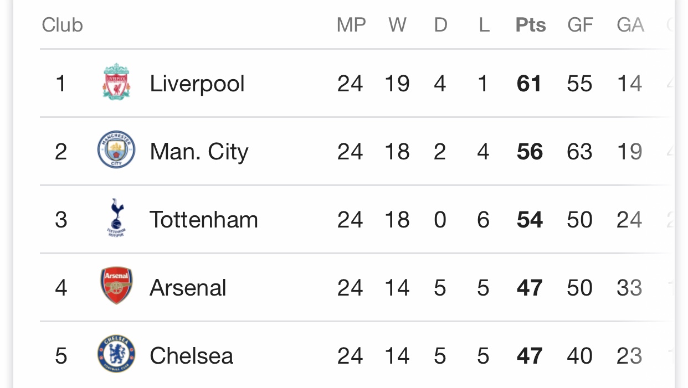Select the Tottenham team name
688x388 pixels.
(x=204, y=220)
